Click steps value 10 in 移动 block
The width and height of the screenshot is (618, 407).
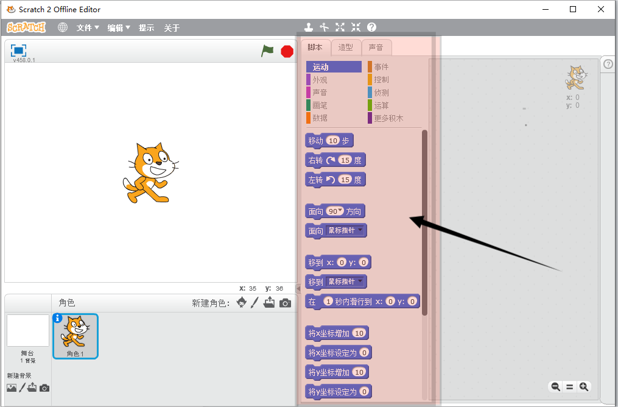click(x=333, y=140)
